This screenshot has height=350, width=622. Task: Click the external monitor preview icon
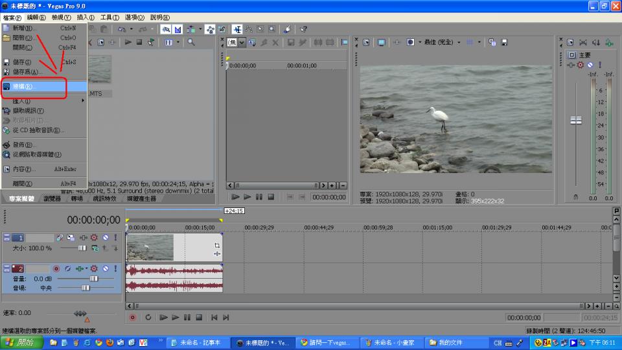[x=381, y=42]
